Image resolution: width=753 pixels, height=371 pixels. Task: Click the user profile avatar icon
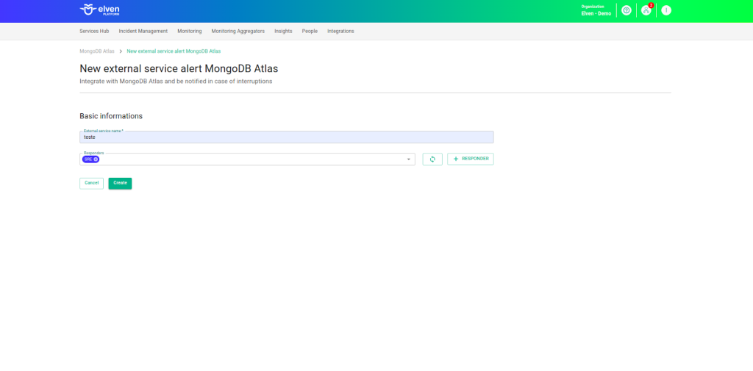click(665, 10)
